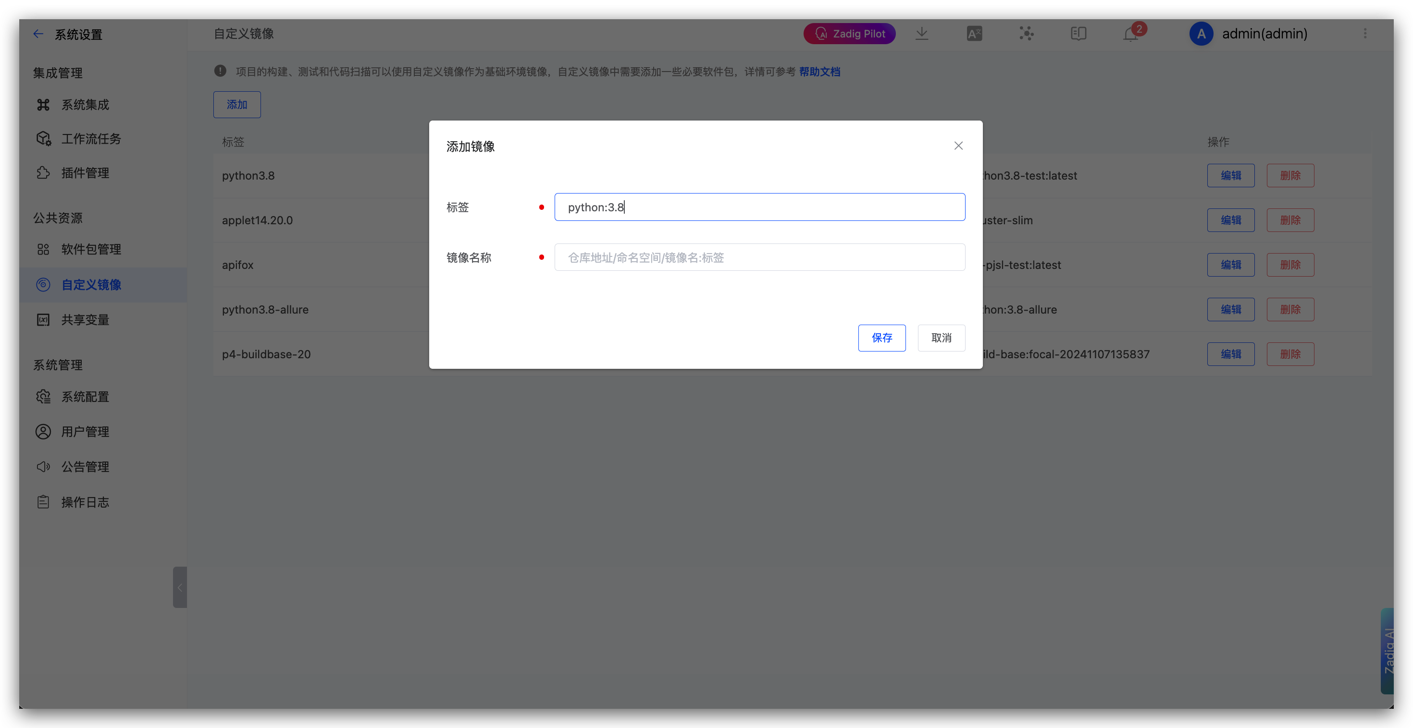Open 操作日志 from the sidebar
Image resolution: width=1413 pixels, height=728 pixels.
pos(85,502)
